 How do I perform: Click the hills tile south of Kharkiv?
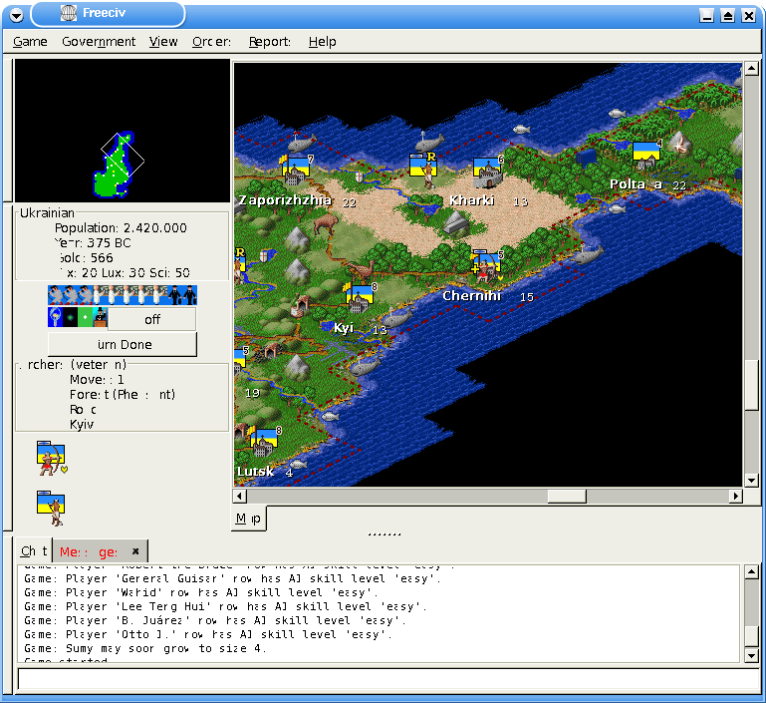coord(456,223)
